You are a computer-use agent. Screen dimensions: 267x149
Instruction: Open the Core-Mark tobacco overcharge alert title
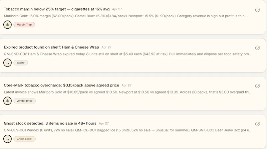(x=61, y=85)
